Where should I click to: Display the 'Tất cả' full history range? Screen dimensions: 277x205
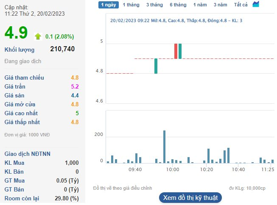click(x=241, y=5)
